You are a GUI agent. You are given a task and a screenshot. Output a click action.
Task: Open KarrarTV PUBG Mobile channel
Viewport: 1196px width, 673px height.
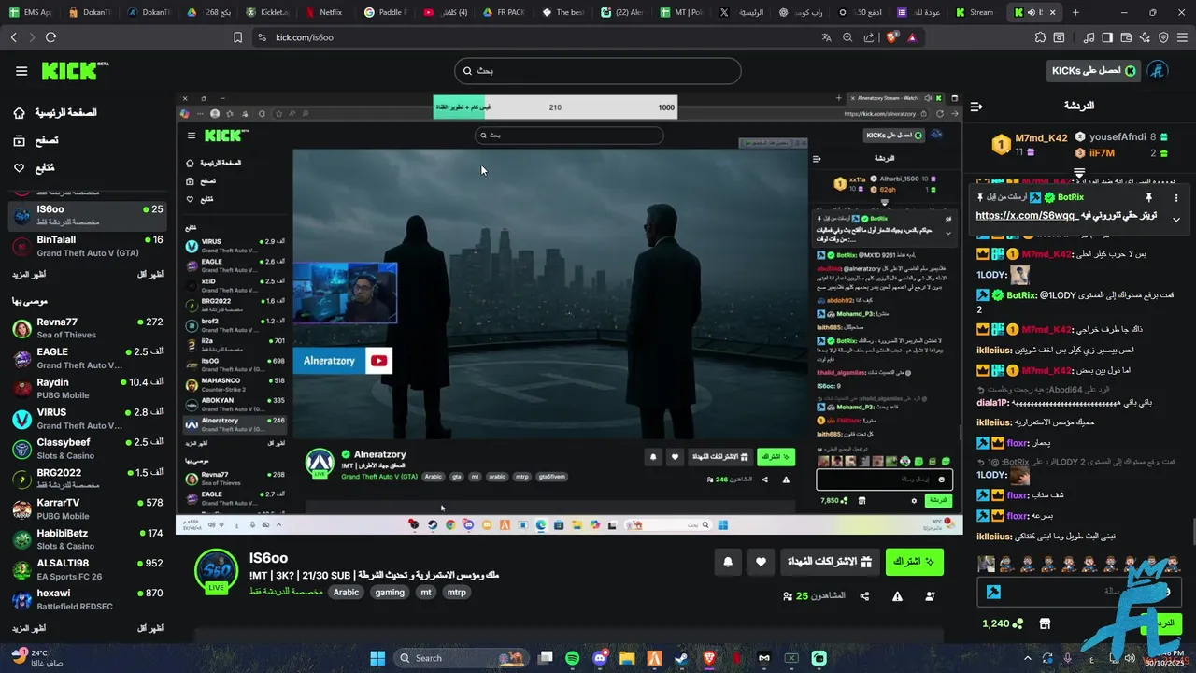pyautogui.click(x=88, y=508)
